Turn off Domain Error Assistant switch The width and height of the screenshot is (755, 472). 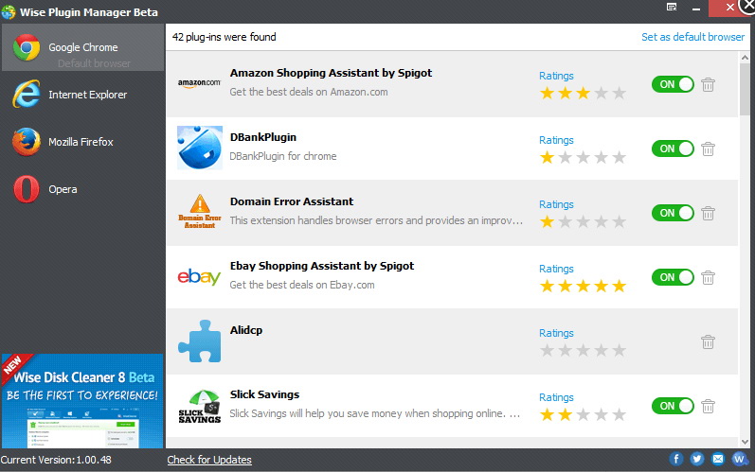pyautogui.click(x=673, y=213)
